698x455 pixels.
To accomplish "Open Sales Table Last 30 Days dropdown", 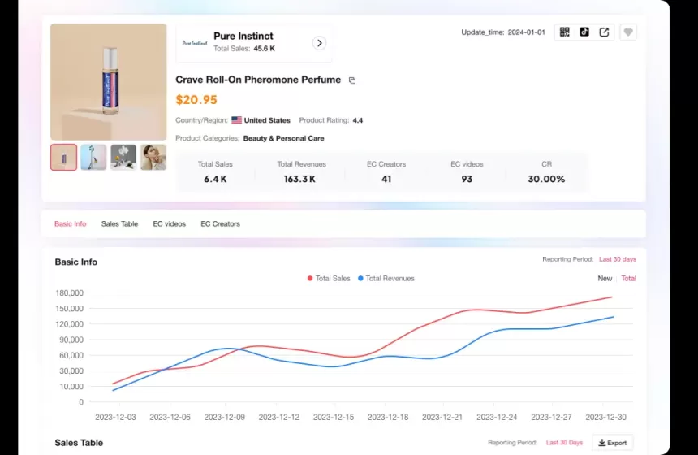I will tap(564, 443).
